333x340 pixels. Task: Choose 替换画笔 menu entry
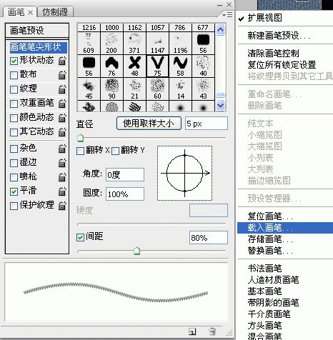coord(285,251)
